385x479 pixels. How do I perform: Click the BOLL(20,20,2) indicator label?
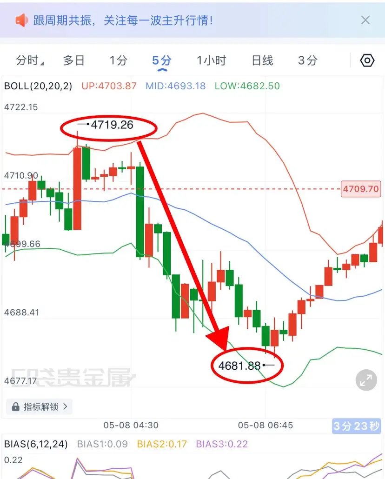(x=38, y=86)
